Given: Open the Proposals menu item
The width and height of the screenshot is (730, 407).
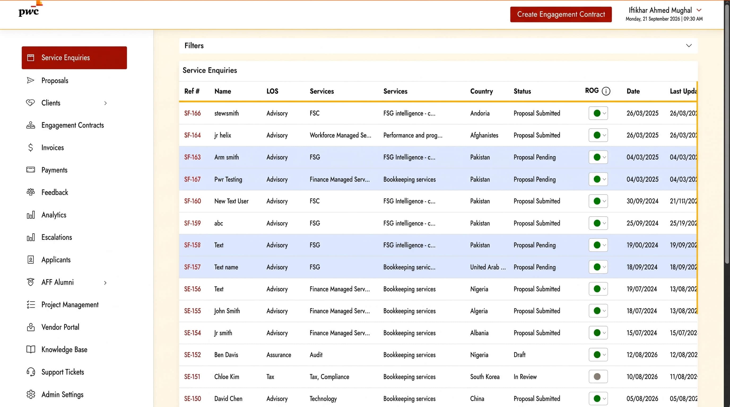Looking at the screenshot, I should (55, 81).
